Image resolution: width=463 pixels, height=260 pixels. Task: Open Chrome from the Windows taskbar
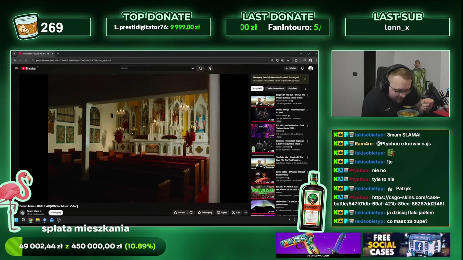(x=30, y=220)
